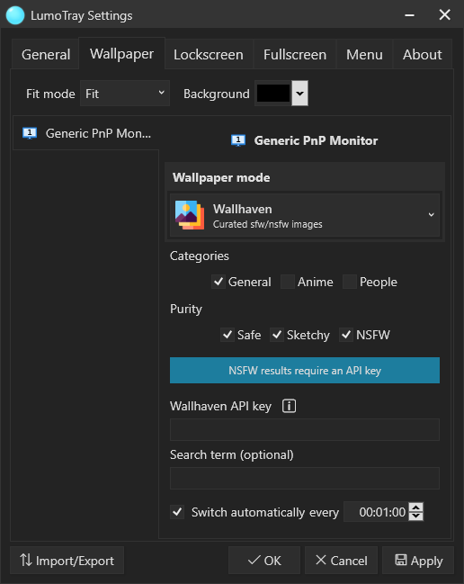Click the Search term (optional) label
Image resolution: width=464 pixels, height=584 pixels.
[232, 454]
